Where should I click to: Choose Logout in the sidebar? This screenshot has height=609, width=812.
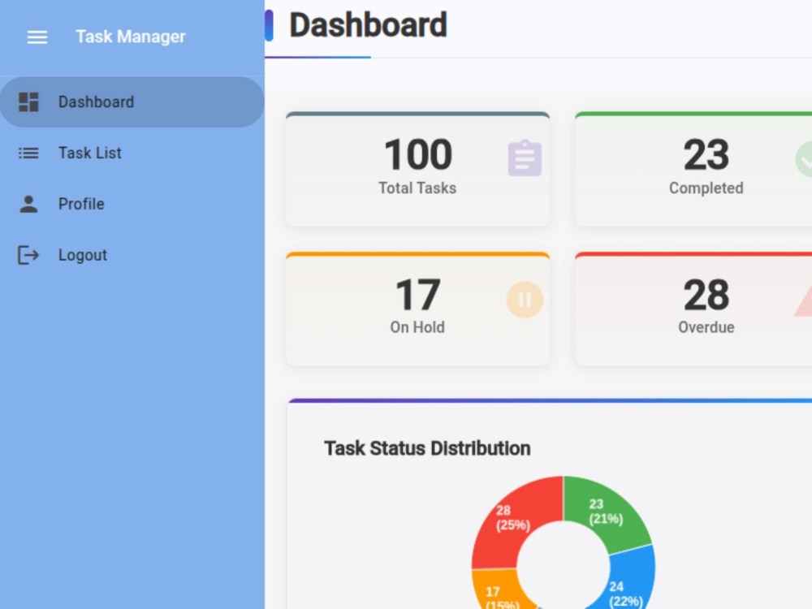click(132, 255)
